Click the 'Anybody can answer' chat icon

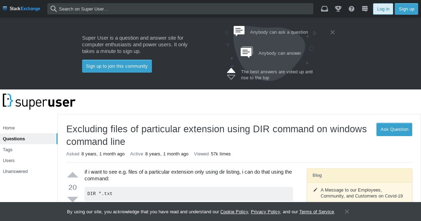pyautogui.click(x=247, y=52)
